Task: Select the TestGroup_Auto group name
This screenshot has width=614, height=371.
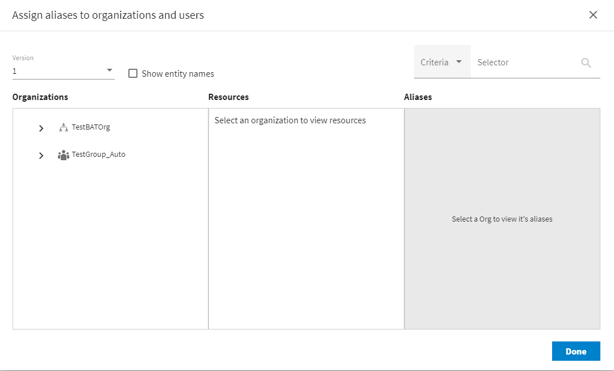Action: pyautogui.click(x=98, y=155)
